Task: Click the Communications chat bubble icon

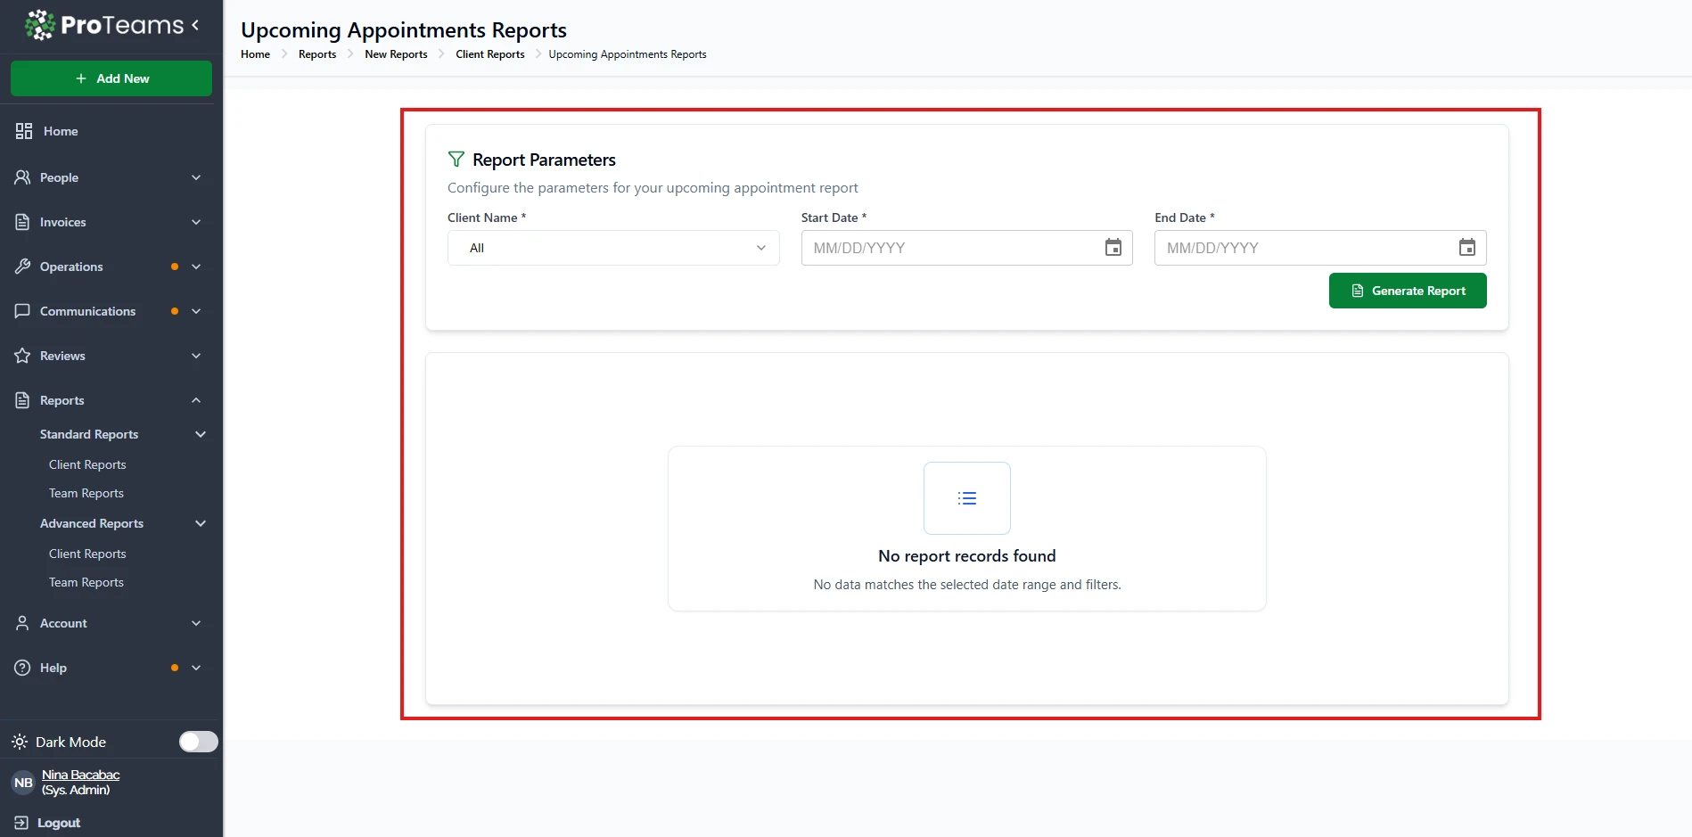Action: pos(23,311)
